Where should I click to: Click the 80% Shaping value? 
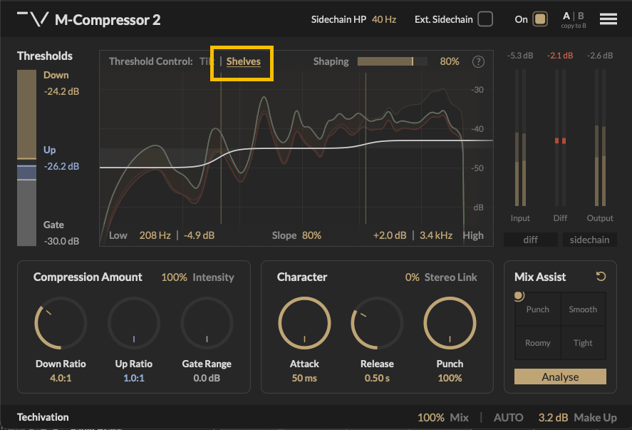pyautogui.click(x=450, y=61)
